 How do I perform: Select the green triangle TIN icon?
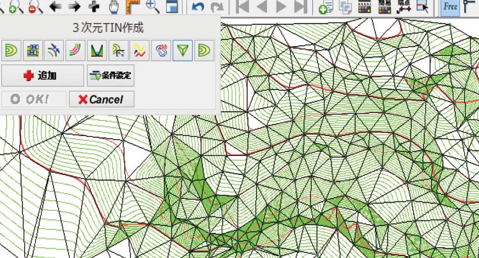click(183, 50)
